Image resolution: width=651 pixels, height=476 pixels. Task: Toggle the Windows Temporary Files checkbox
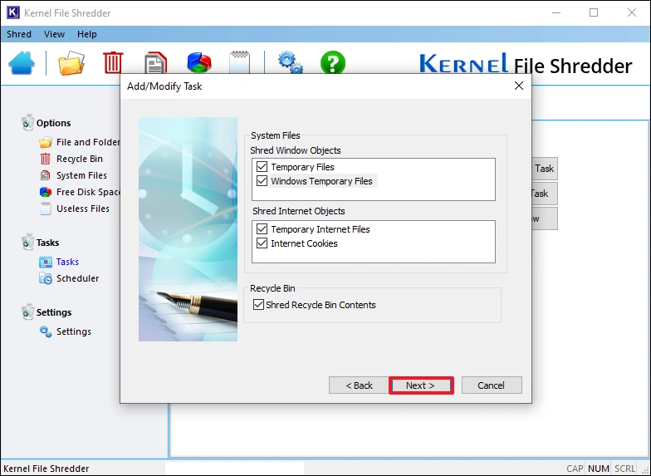262,181
